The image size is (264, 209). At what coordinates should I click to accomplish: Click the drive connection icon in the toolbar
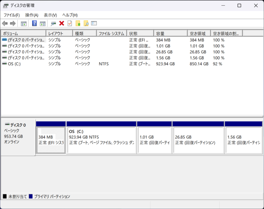coord(53,24)
